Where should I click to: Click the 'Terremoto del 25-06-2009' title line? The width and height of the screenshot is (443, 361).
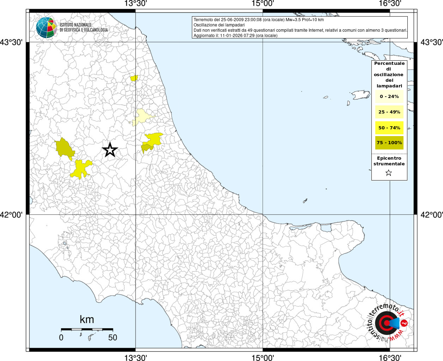point(259,20)
